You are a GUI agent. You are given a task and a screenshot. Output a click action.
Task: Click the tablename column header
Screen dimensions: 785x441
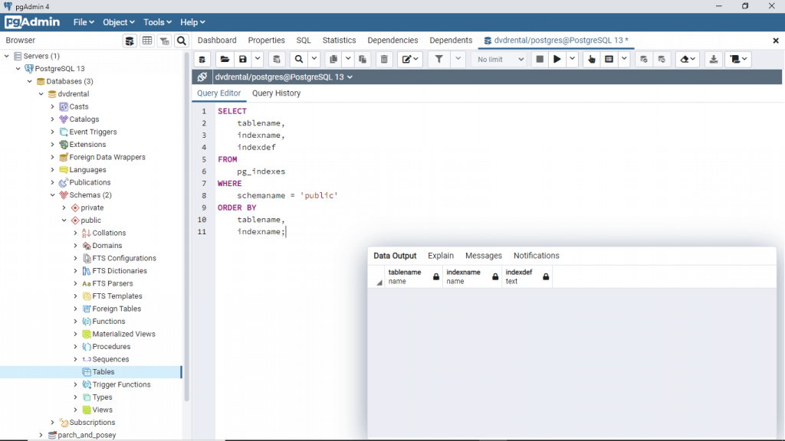pos(405,276)
